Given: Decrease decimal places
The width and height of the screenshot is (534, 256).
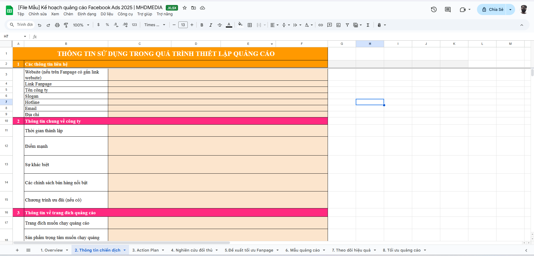Looking at the screenshot, I should click(x=116, y=25).
